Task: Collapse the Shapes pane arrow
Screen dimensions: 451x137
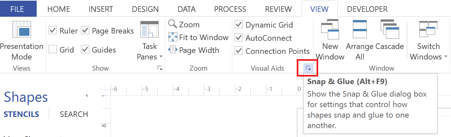Action: pos(87,96)
